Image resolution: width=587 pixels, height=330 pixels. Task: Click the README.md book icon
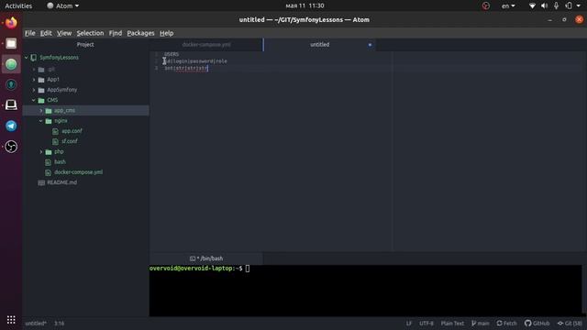41,182
